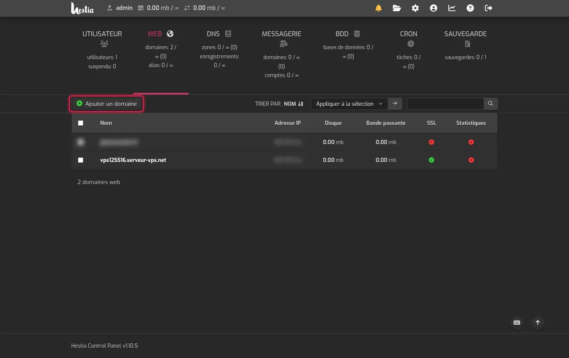Open the admin user profile icon
The image size is (569, 358).
[x=434, y=8]
